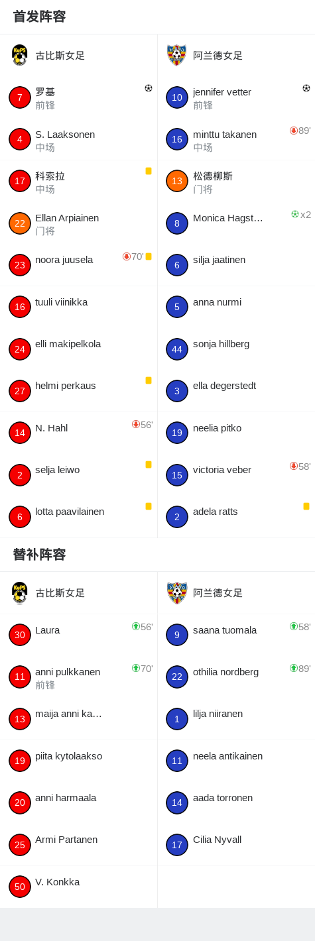Click the goal icon next to jennifer vetter
This screenshot has width=315, height=941.
(306, 88)
